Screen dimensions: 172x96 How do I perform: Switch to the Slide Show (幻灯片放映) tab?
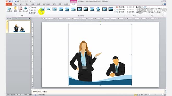tap(46, 4)
